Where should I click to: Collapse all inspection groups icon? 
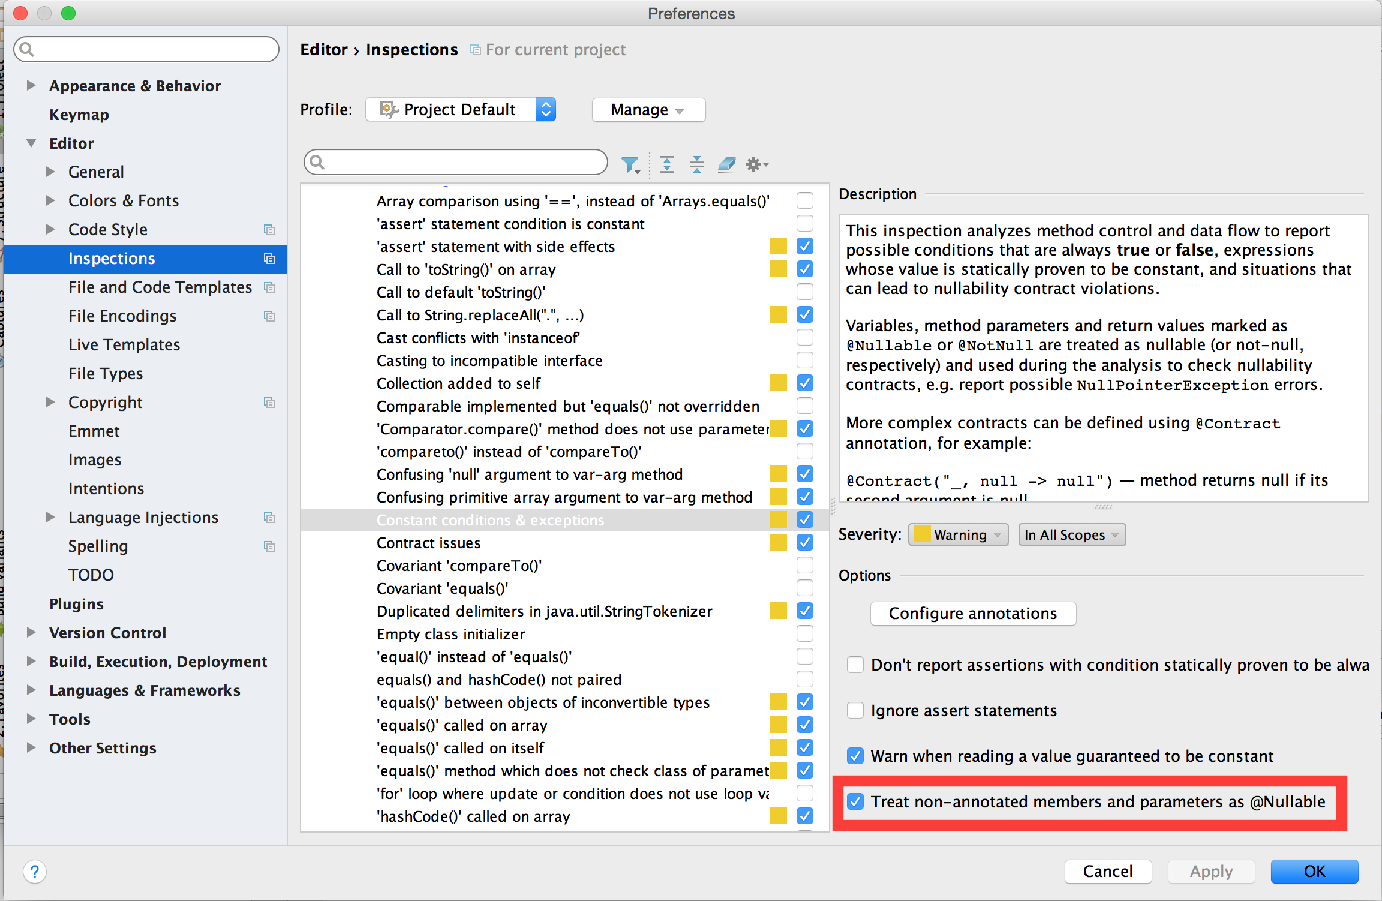pyautogui.click(x=696, y=164)
